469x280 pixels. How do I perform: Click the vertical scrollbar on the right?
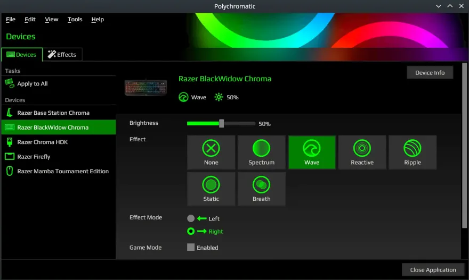point(464,146)
